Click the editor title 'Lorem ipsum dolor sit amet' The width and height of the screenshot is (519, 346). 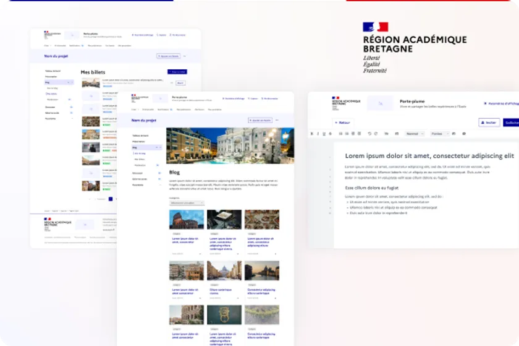point(429,155)
